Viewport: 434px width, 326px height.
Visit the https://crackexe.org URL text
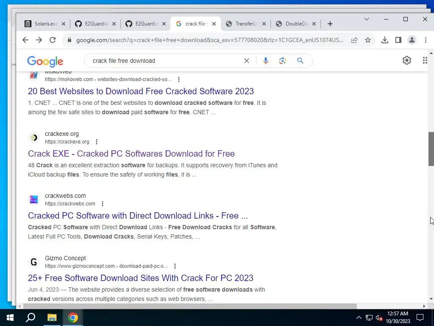click(67, 142)
